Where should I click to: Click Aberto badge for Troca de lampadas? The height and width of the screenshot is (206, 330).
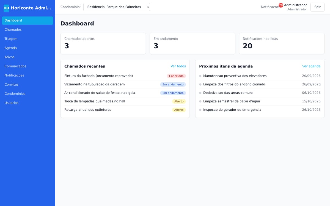(179, 102)
